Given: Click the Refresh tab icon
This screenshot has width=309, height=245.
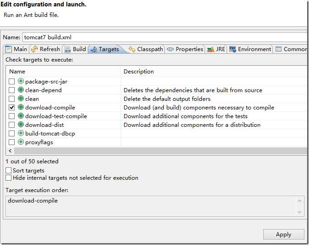Looking at the screenshot, I should click(x=34, y=49).
